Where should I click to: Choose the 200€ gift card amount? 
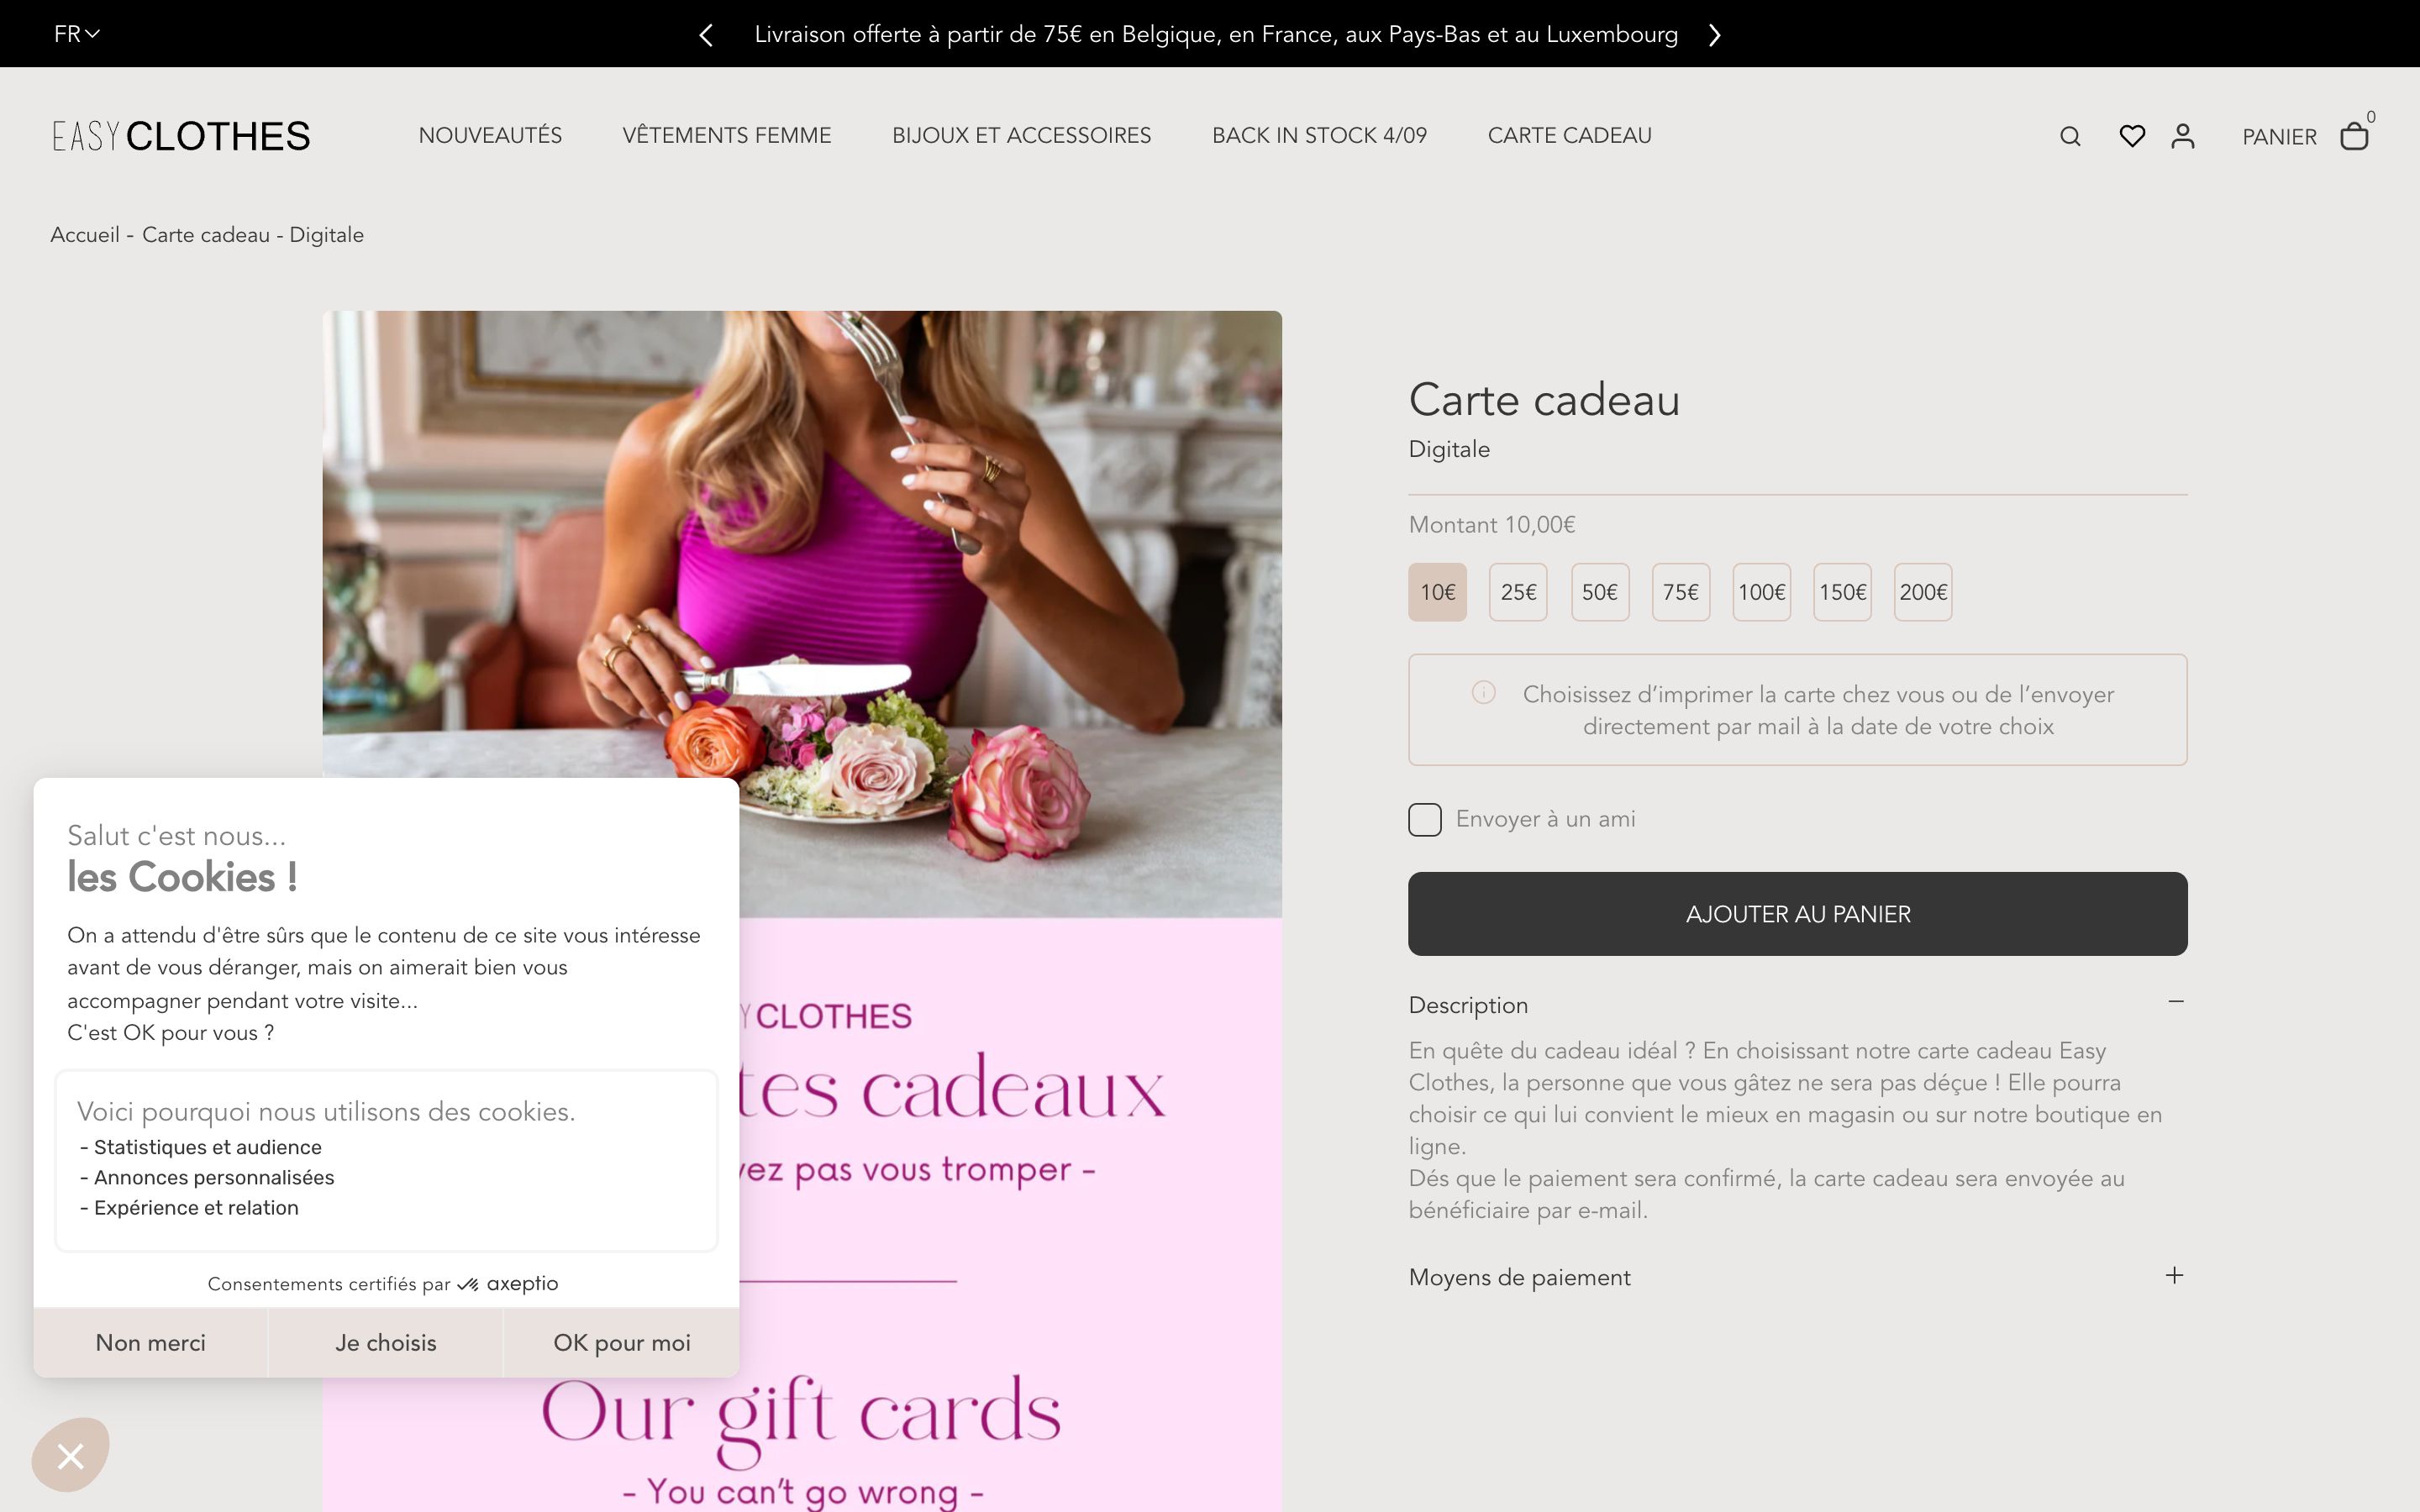tap(1923, 592)
